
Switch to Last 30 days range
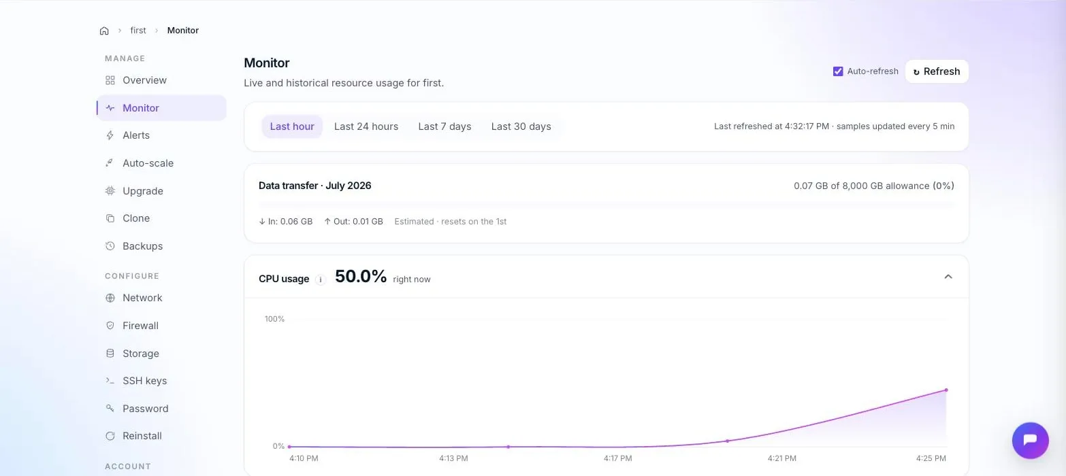[521, 126]
